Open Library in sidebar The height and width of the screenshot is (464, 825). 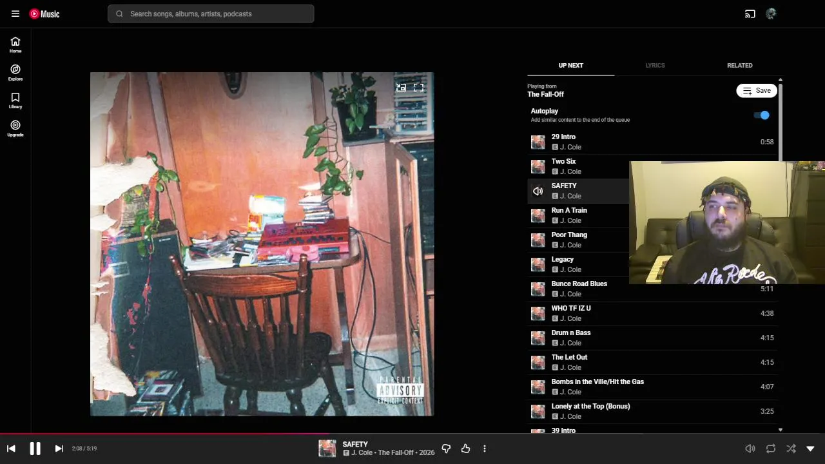[15, 101]
